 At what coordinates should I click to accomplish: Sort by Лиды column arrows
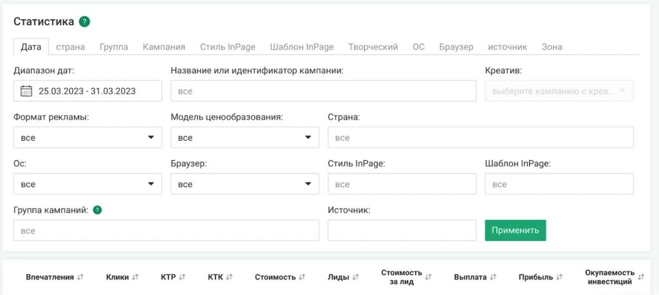click(355, 278)
